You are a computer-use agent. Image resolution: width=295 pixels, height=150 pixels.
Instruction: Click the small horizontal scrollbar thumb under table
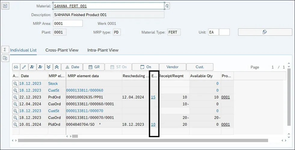[75, 136]
